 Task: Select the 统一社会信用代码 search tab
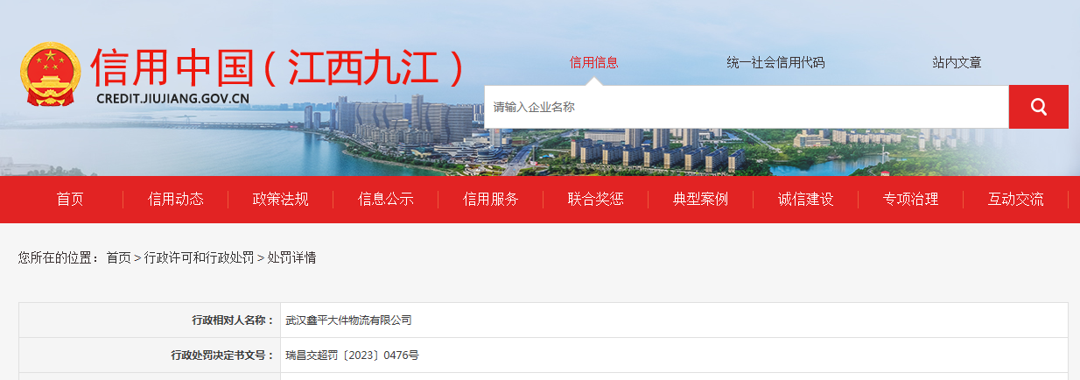pyautogui.click(x=775, y=62)
